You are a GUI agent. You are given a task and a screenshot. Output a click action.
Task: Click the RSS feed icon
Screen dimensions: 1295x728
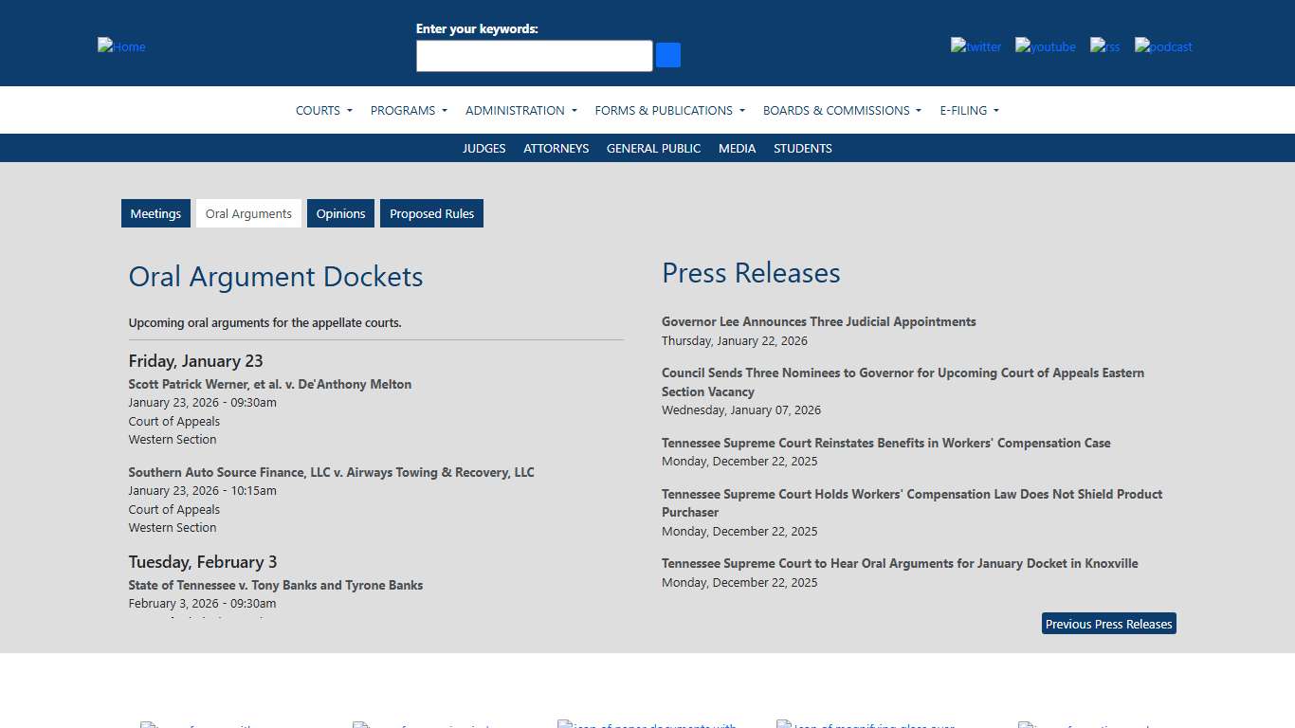[x=1103, y=46]
